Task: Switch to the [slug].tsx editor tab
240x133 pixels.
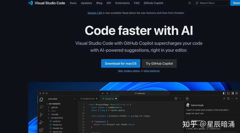Action: pos(110,99)
